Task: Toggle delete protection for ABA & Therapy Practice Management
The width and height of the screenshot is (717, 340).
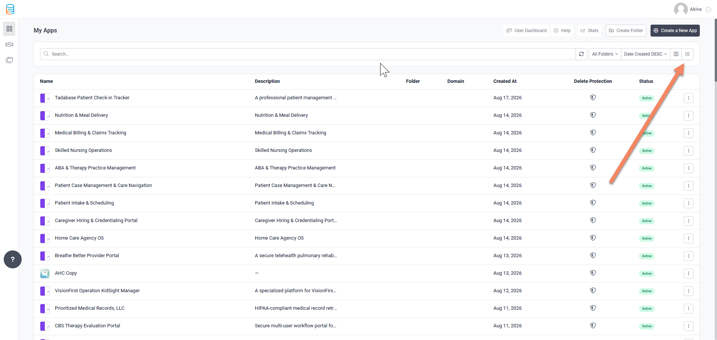Action: coord(593,168)
